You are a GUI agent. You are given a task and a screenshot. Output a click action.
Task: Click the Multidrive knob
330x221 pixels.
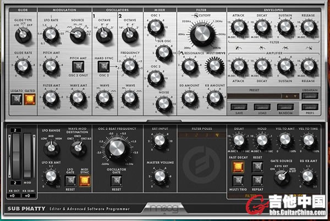point(215,66)
